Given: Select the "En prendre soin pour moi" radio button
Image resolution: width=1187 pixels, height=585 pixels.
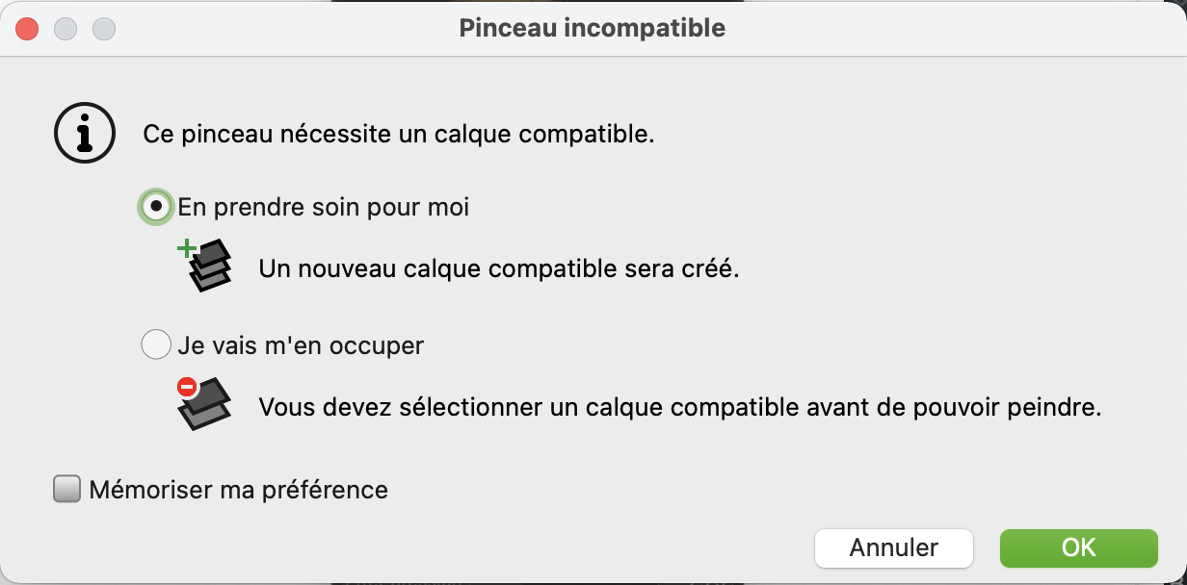Looking at the screenshot, I should click(x=155, y=207).
